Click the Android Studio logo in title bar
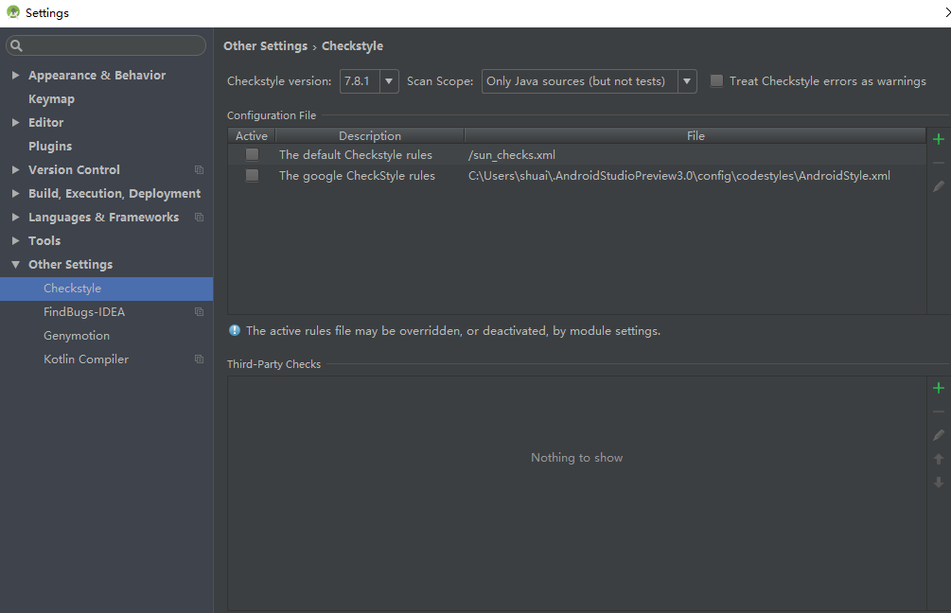This screenshot has width=951, height=613. pos(12,12)
